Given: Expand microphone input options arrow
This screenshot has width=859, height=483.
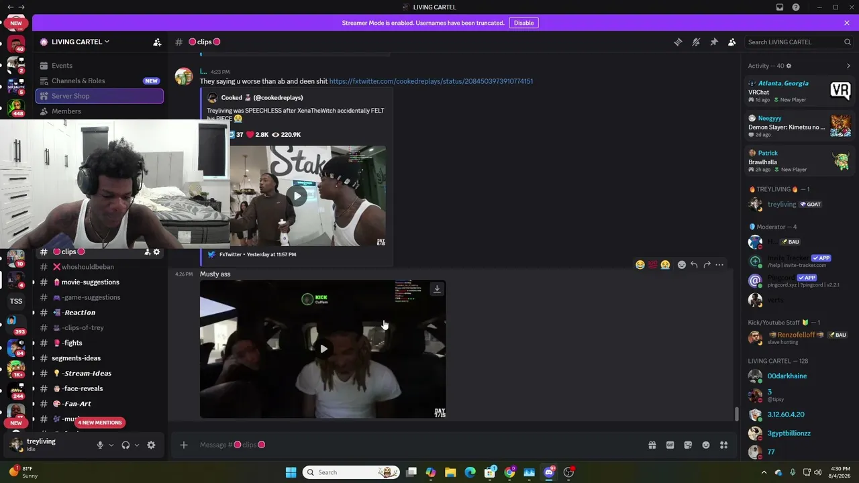Looking at the screenshot, I should [111, 445].
